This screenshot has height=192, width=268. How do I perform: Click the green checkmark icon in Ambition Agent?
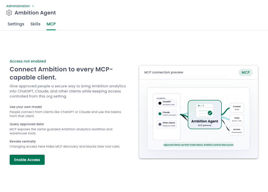click(x=210, y=113)
